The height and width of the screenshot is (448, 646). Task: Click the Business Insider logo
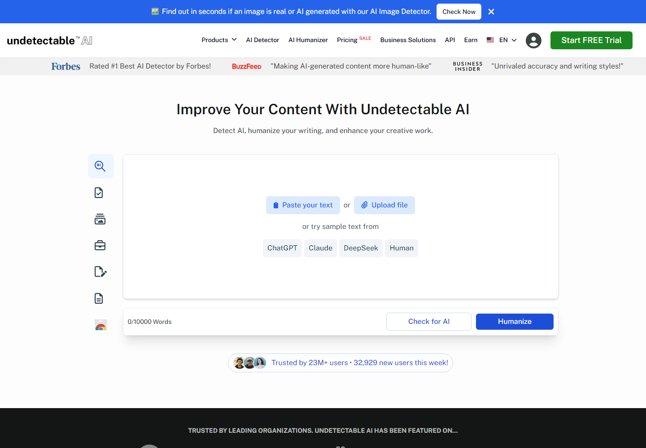pyautogui.click(x=468, y=66)
